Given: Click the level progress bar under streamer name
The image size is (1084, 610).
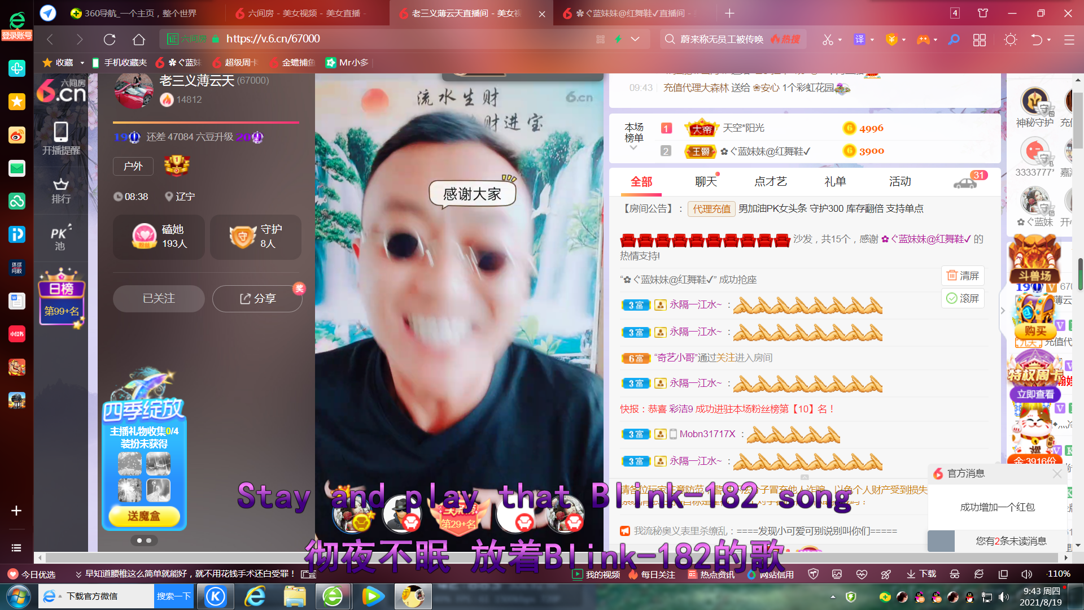Looking at the screenshot, I should tap(206, 122).
